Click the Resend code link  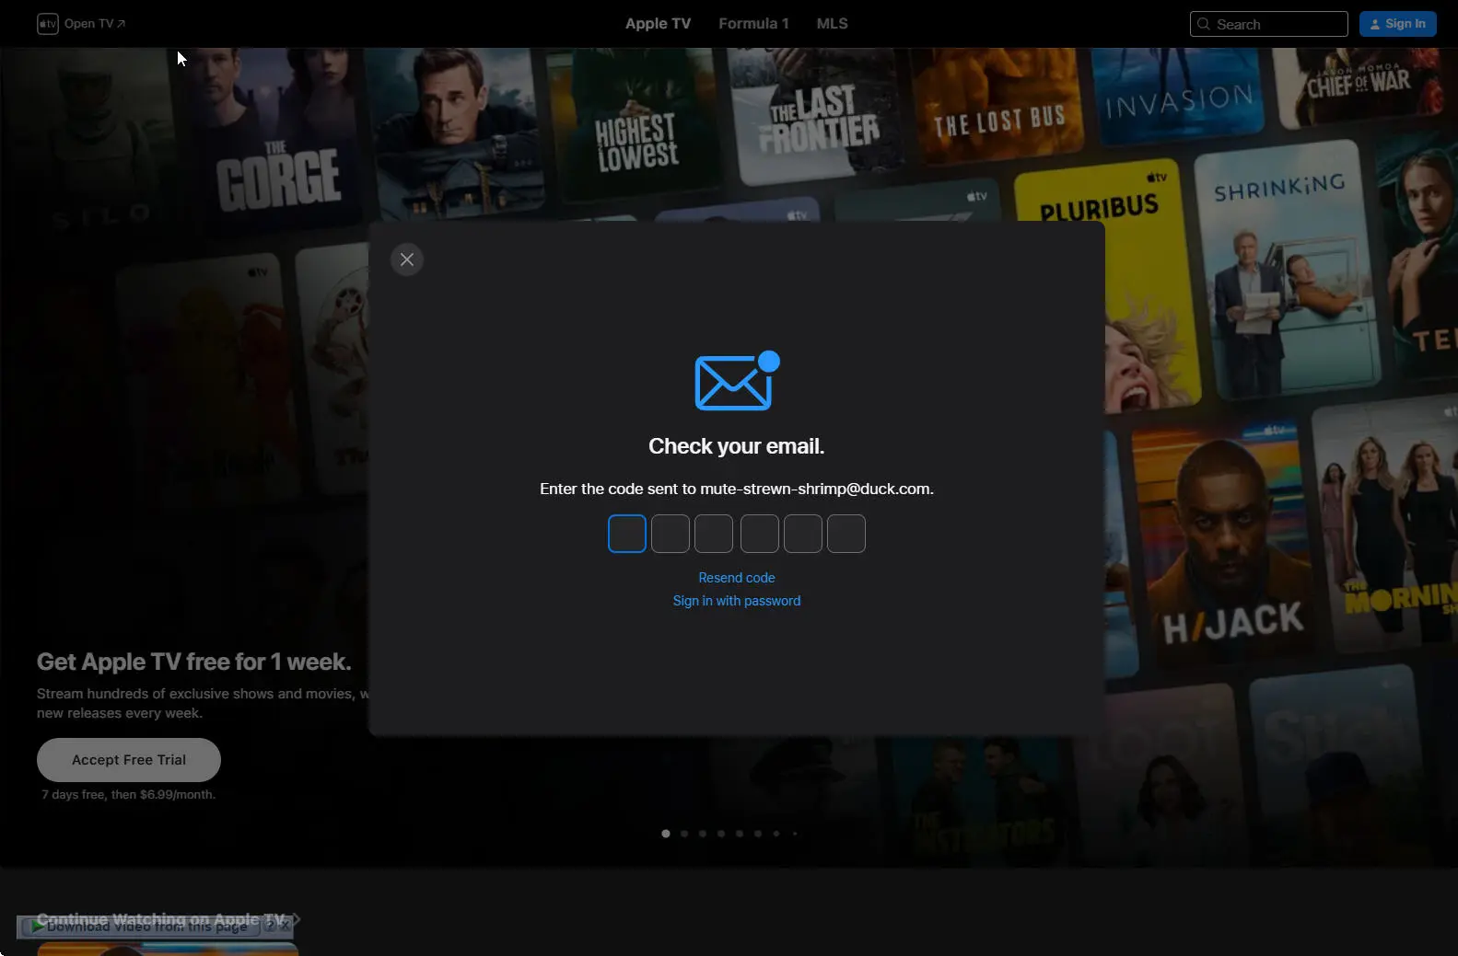click(737, 578)
